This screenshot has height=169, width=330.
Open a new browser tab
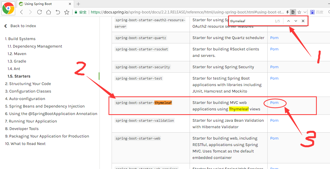78,4
